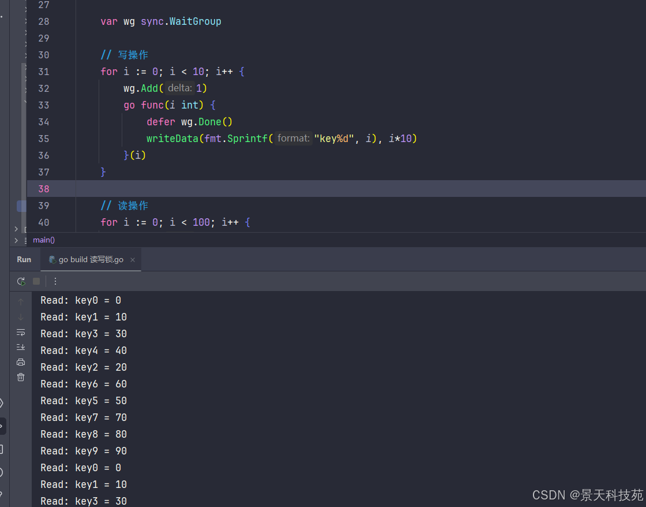This screenshot has width=646, height=507.
Task: Open the Run tool window label
Action: (x=24, y=259)
